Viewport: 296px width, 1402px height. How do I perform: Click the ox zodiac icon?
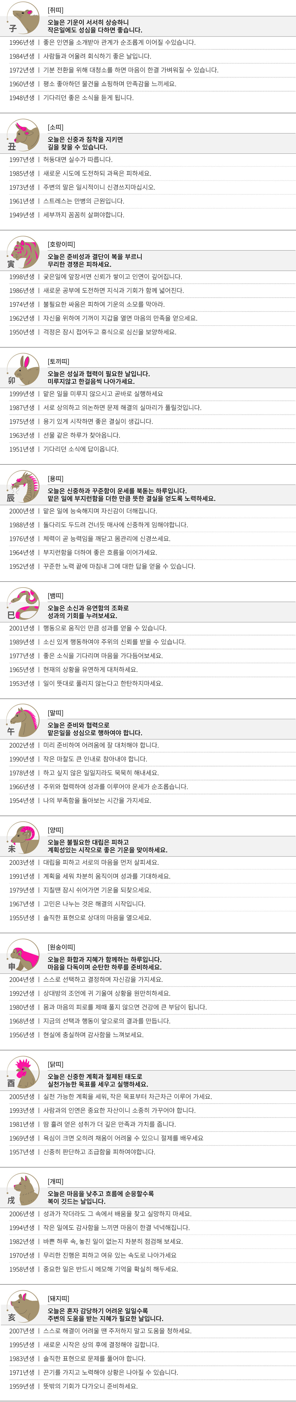[23, 135]
